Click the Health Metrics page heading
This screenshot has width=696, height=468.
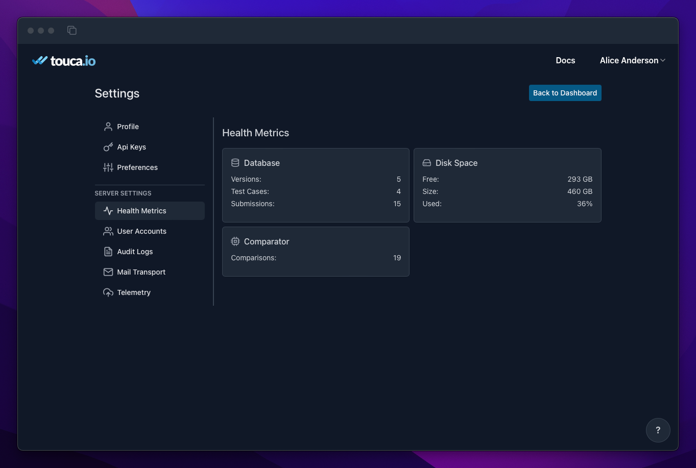[255, 133]
